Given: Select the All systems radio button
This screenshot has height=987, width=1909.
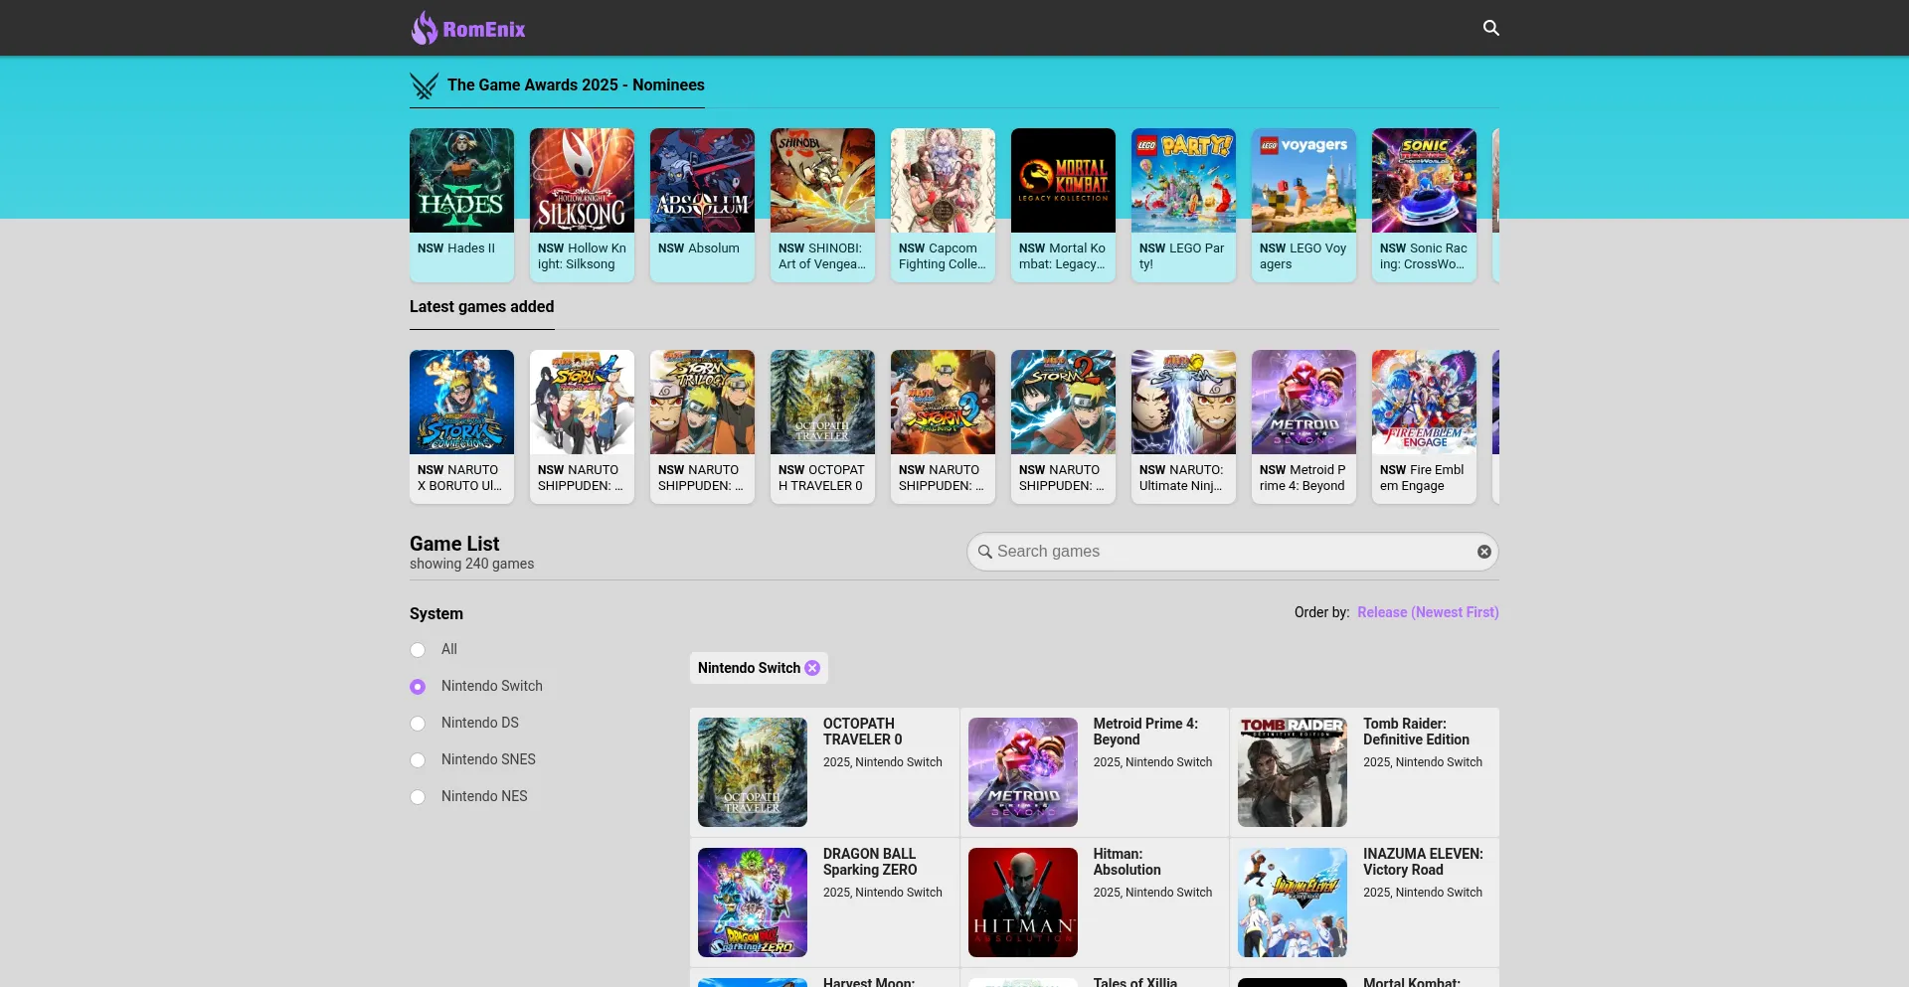Looking at the screenshot, I should coord(418,650).
